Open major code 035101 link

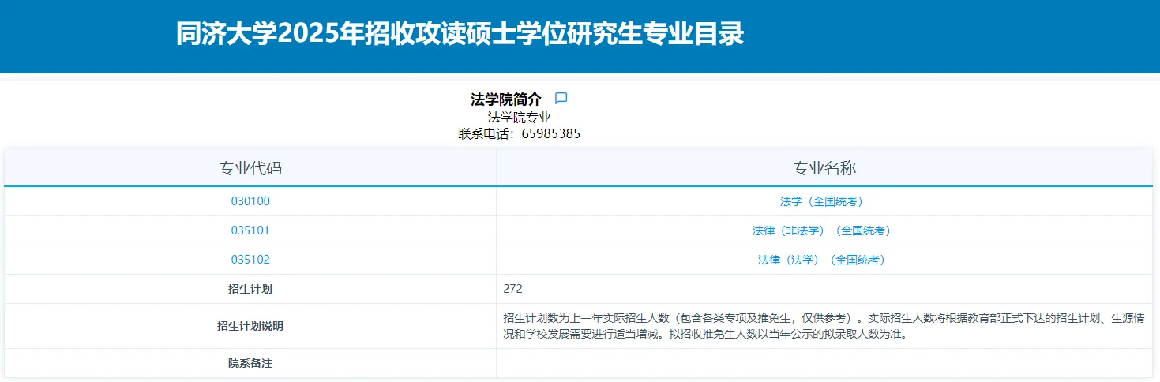coord(250,230)
